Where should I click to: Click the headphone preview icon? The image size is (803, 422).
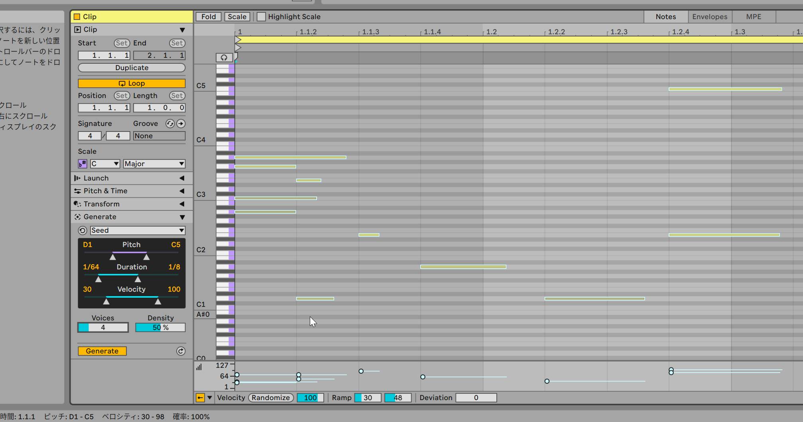click(224, 57)
